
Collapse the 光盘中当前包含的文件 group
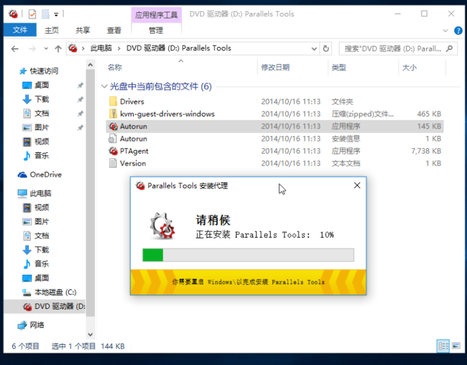coord(104,86)
